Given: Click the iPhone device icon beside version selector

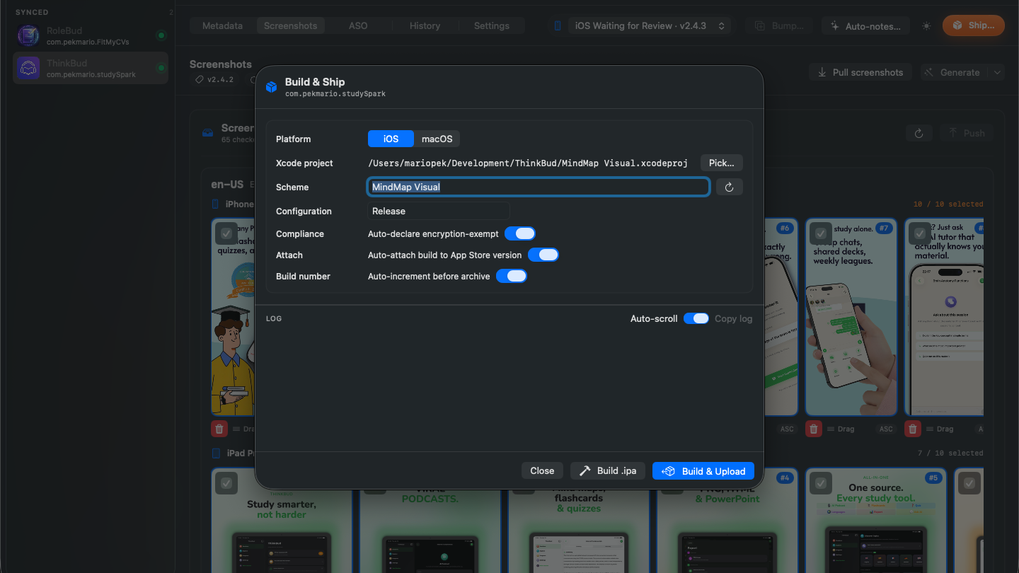Looking at the screenshot, I should pyautogui.click(x=558, y=25).
